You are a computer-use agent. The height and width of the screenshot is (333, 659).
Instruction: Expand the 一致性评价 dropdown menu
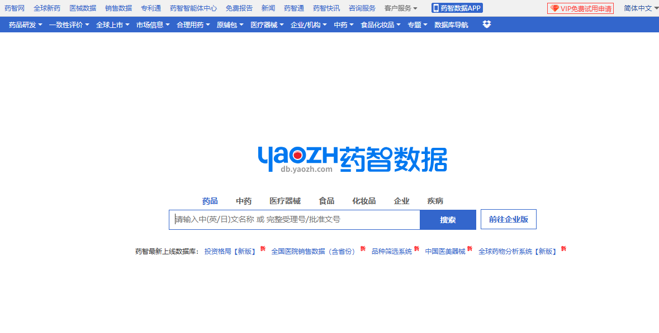pyautogui.click(x=69, y=25)
